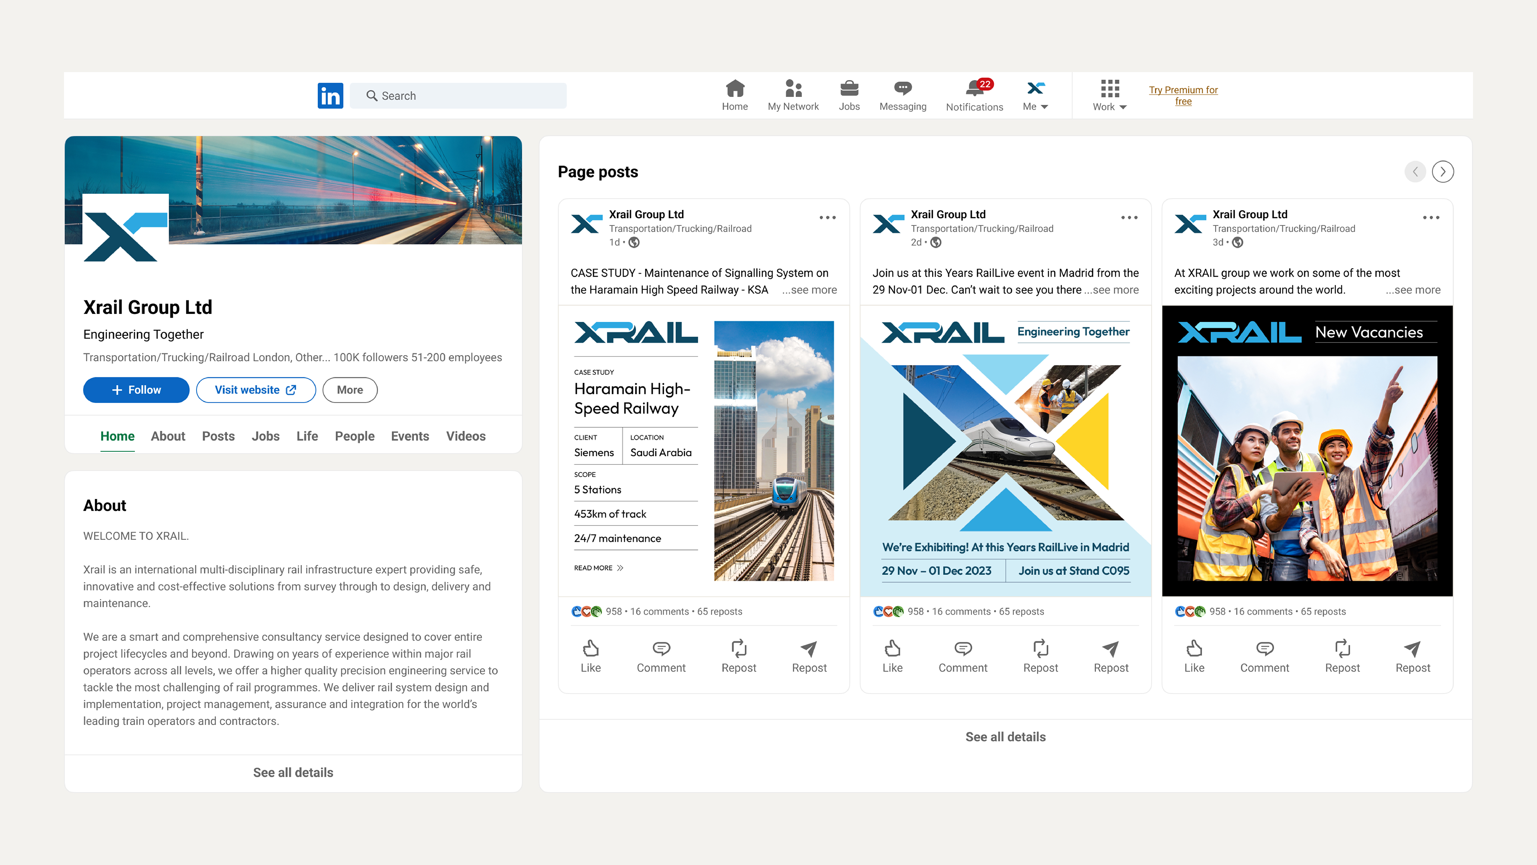Comment on the RailLive Madrid post
The width and height of the screenshot is (1537, 865).
pyautogui.click(x=962, y=656)
